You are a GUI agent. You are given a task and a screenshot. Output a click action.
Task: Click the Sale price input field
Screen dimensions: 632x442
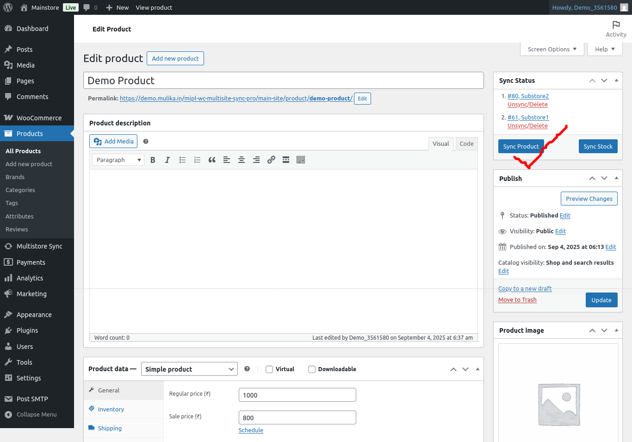coord(297,417)
